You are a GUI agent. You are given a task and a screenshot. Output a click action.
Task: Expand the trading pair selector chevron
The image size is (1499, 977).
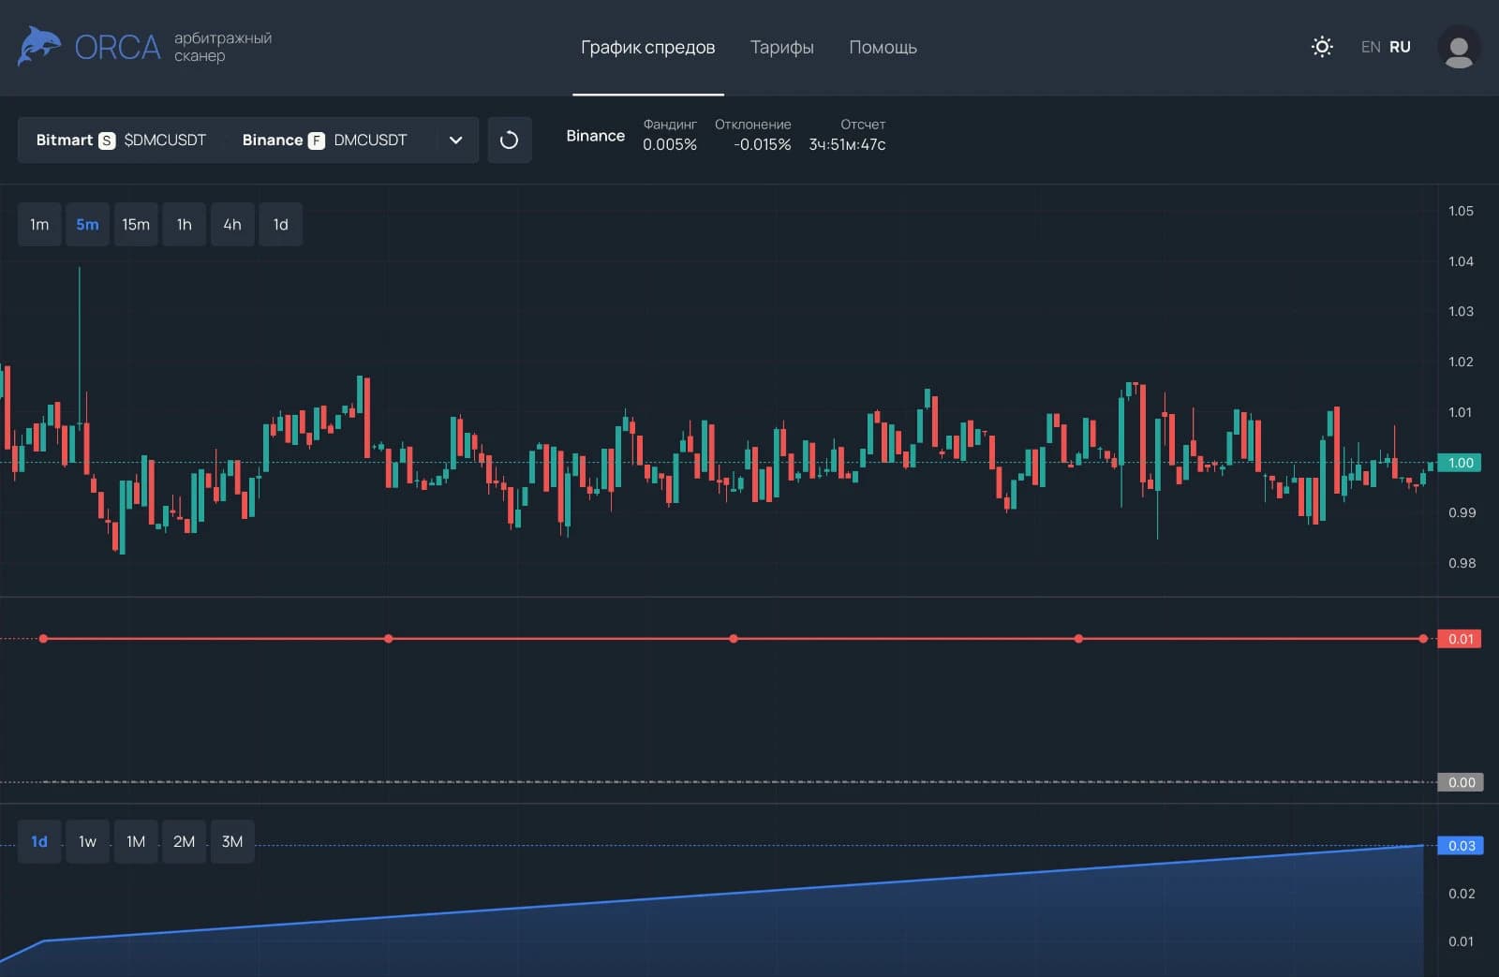tap(455, 141)
